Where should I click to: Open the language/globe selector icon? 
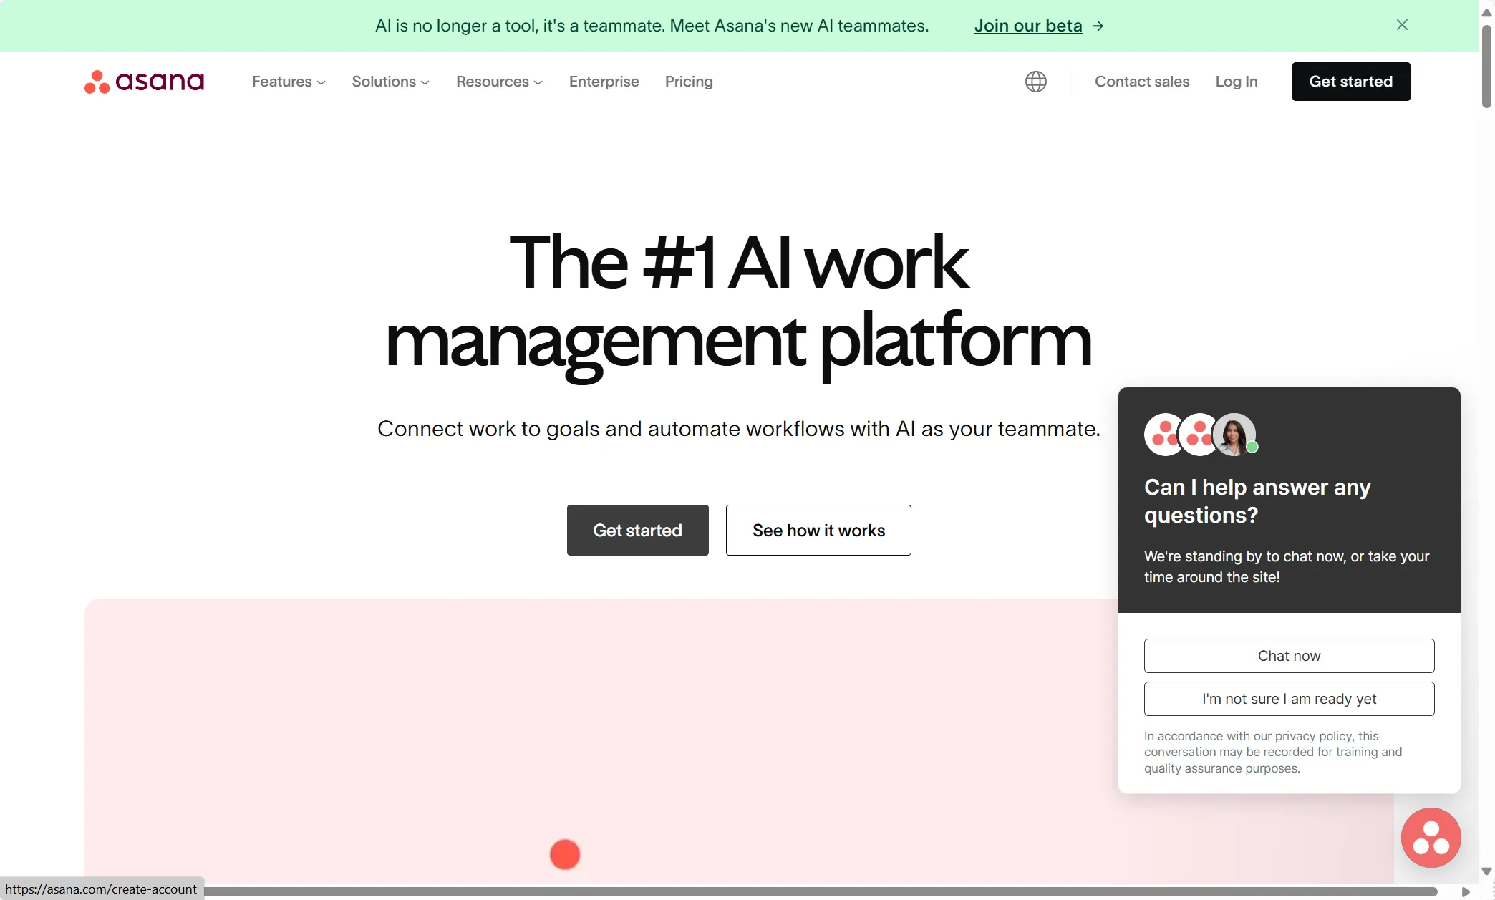tap(1035, 81)
